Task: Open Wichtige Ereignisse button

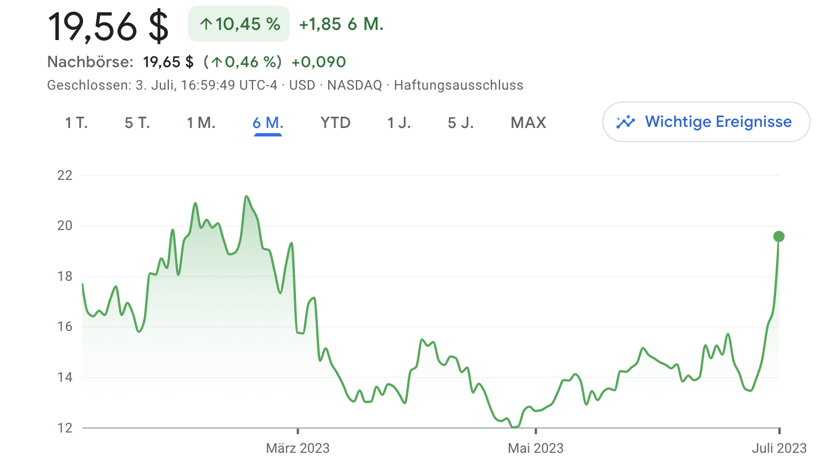Action: coord(706,122)
